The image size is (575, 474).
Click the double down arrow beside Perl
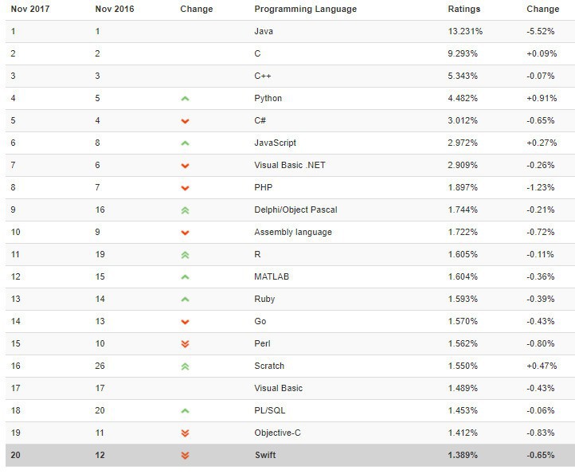(x=185, y=344)
